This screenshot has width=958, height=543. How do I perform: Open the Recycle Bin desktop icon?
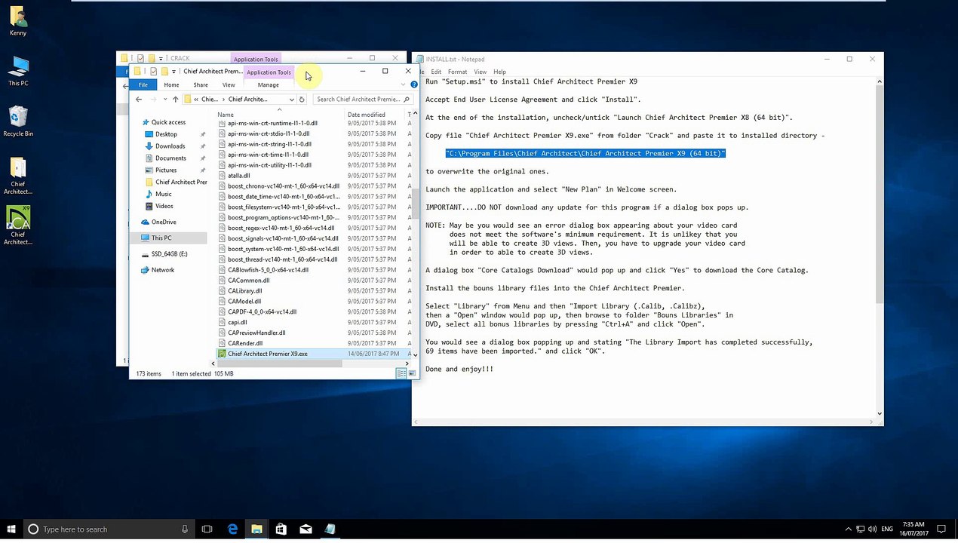point(18,121)
